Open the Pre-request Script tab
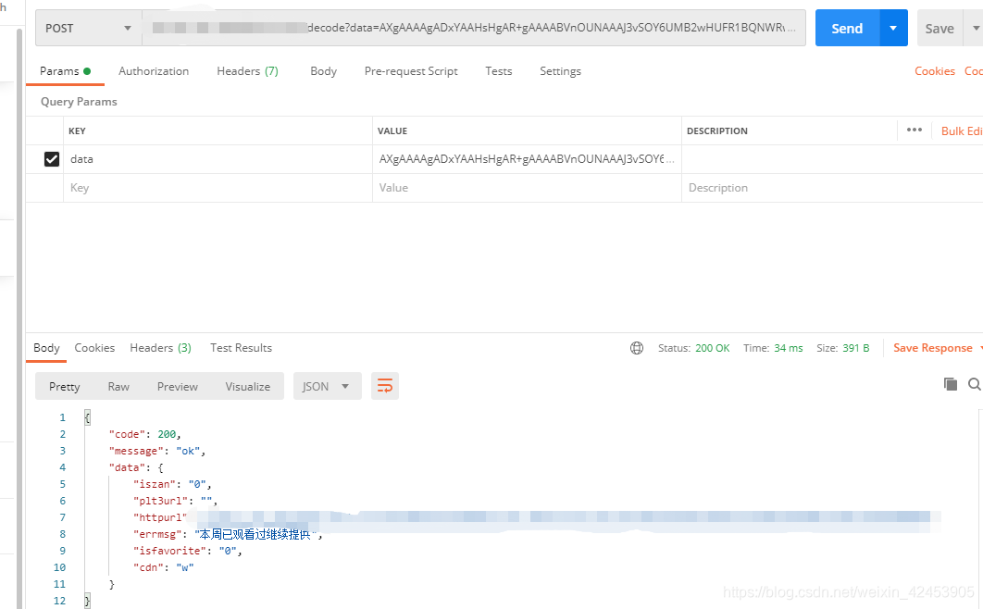Image resolution: width=983 pixels, height=609 pixels. click(411, 70)
